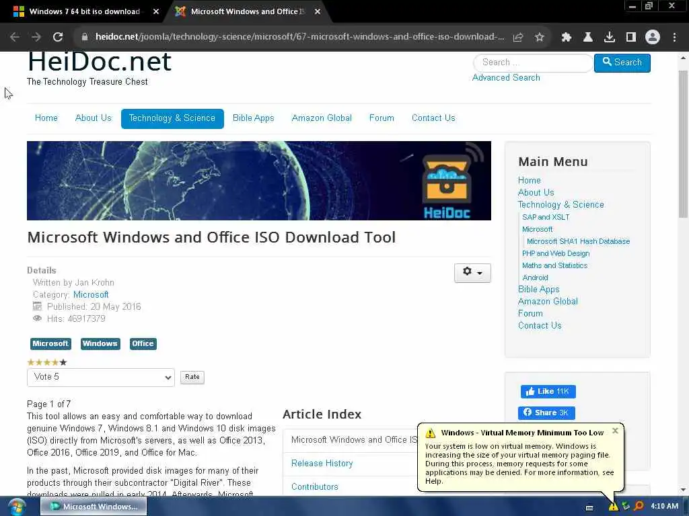Click the site Search input field
Image resolution: width=689 pixels, height=516 pixels.
click(533, 62)
